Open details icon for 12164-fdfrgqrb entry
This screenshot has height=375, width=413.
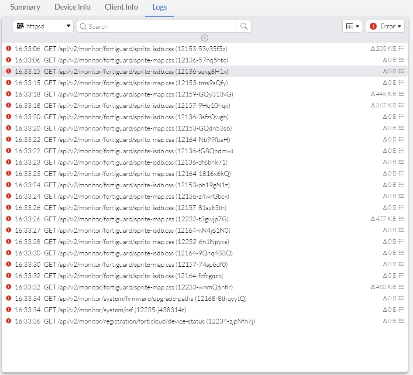pos(401,275)
